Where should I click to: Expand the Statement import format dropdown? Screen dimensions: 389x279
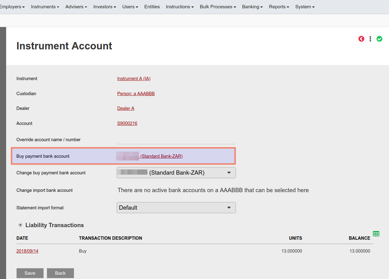pos(176,207)
